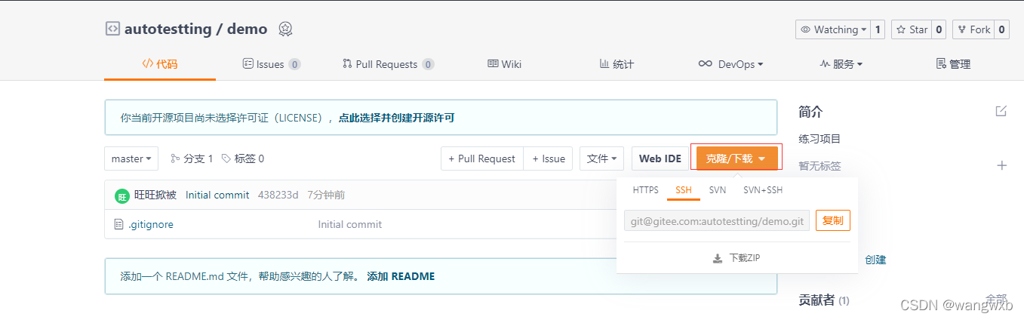Click the + Issue button
This screenshot has width=1024, height=320.
click(548, 158)
